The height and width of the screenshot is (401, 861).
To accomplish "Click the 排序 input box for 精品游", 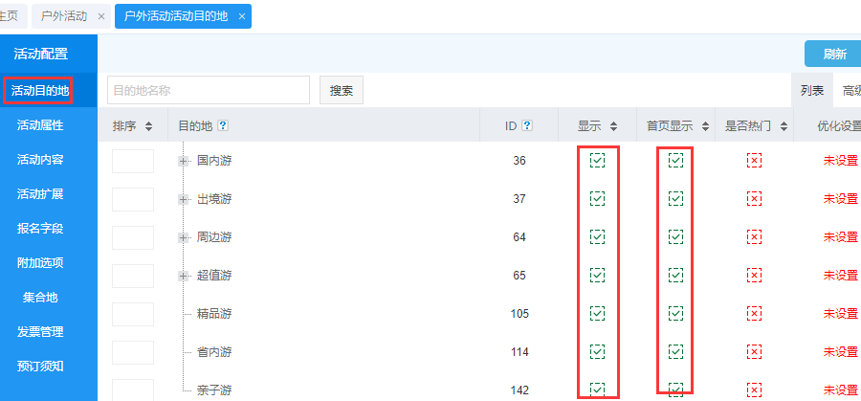I will point(133,314).
